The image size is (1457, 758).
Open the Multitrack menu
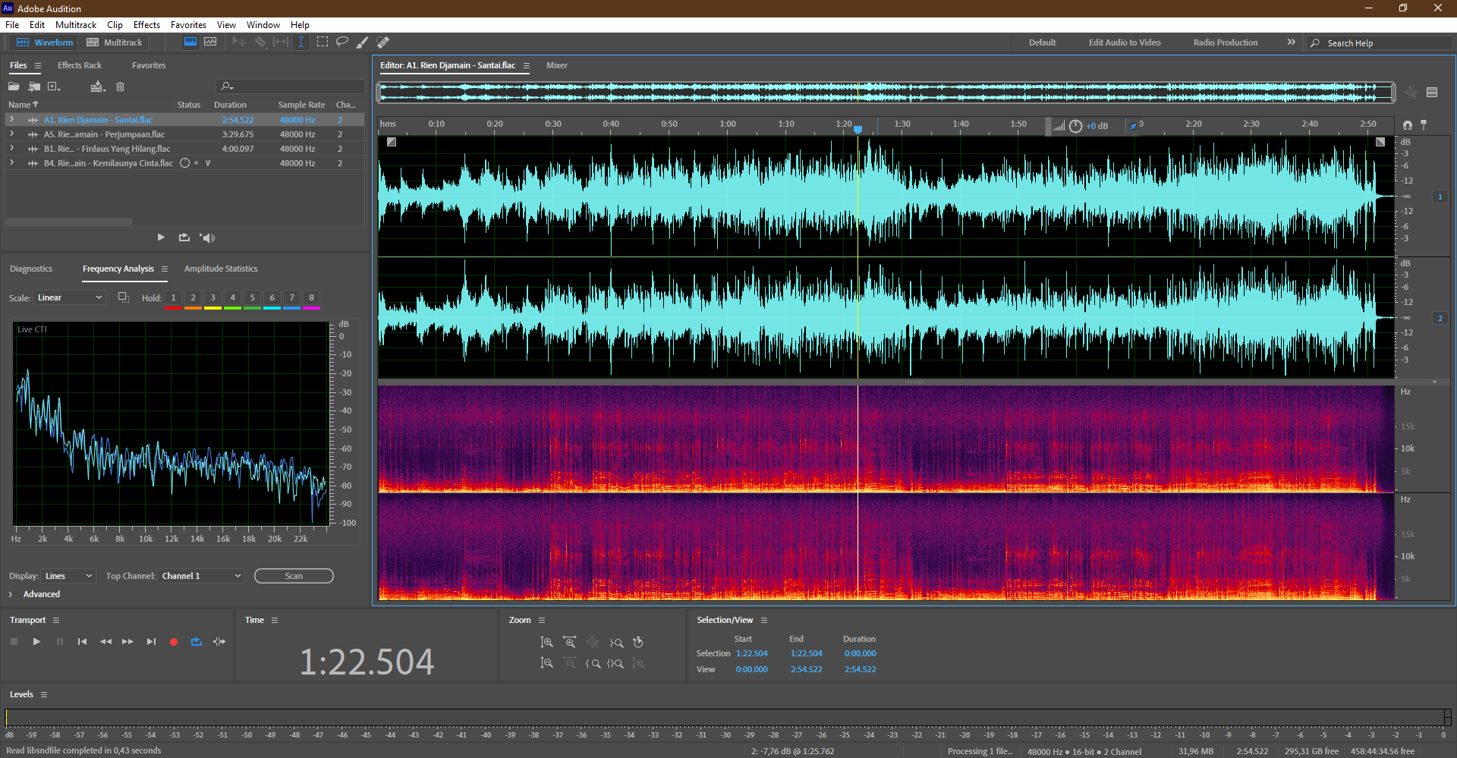76,25
